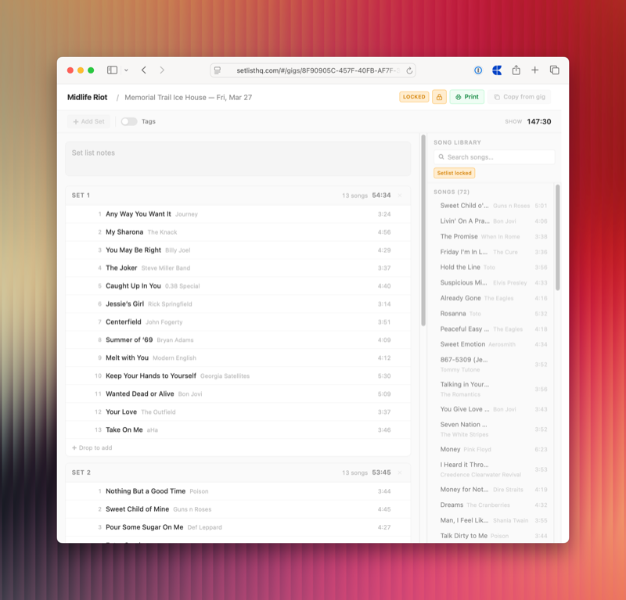Click in the Search songs field
Viewport: 626px width, 600px height.
(x=495, y=157)
